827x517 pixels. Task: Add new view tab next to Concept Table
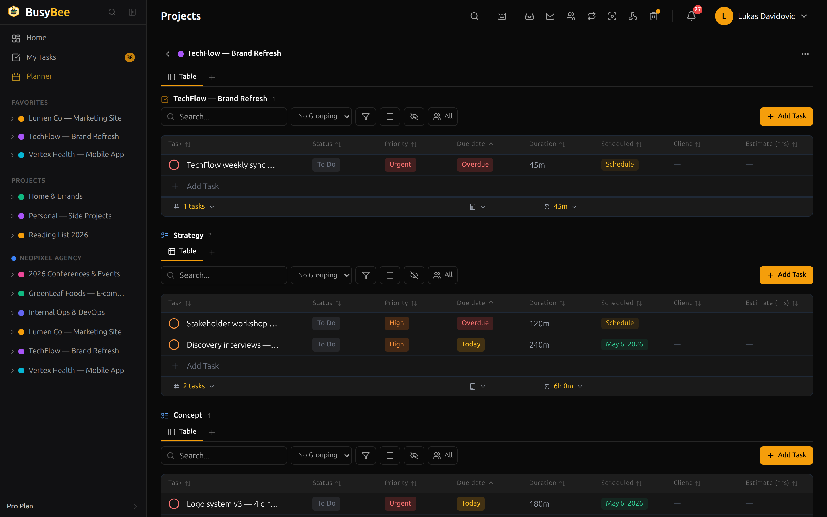click(x=212, y=433)
